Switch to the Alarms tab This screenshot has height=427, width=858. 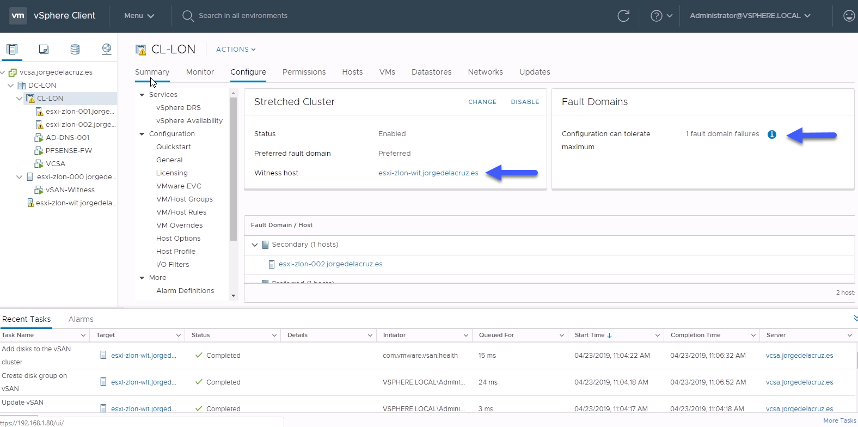(x=81, y=319)
